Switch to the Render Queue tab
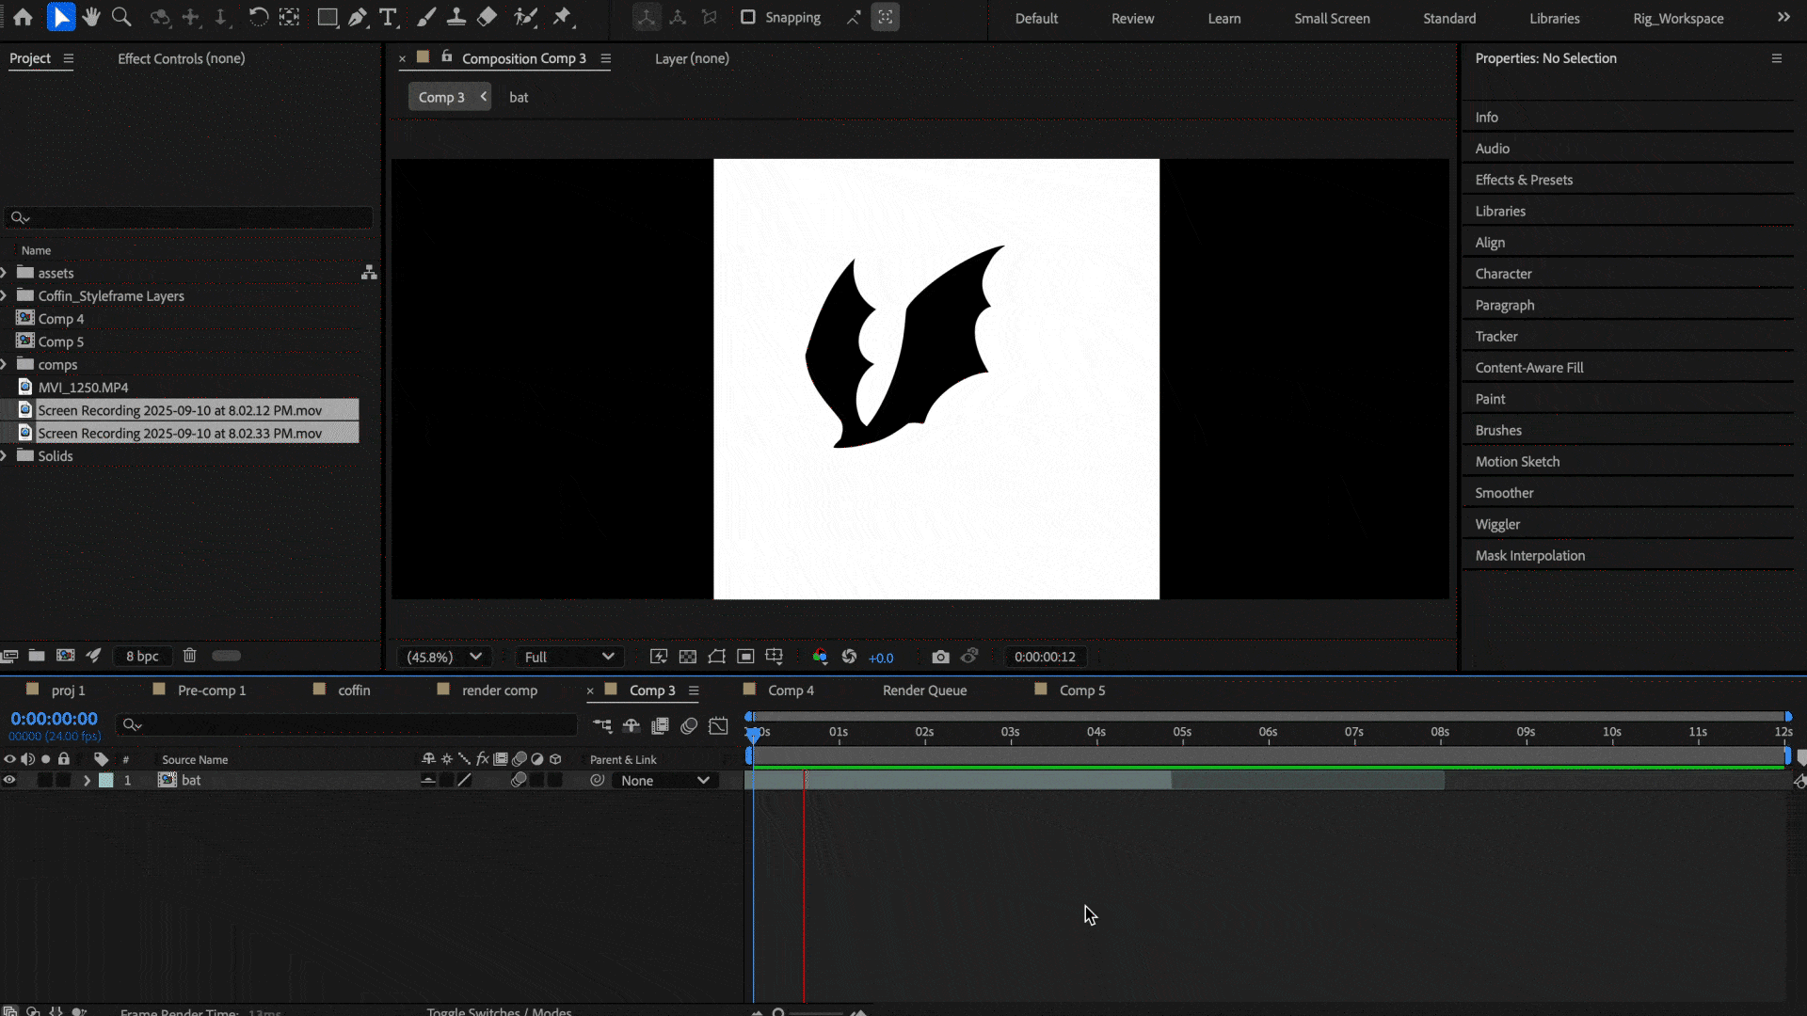 [924, 690]
